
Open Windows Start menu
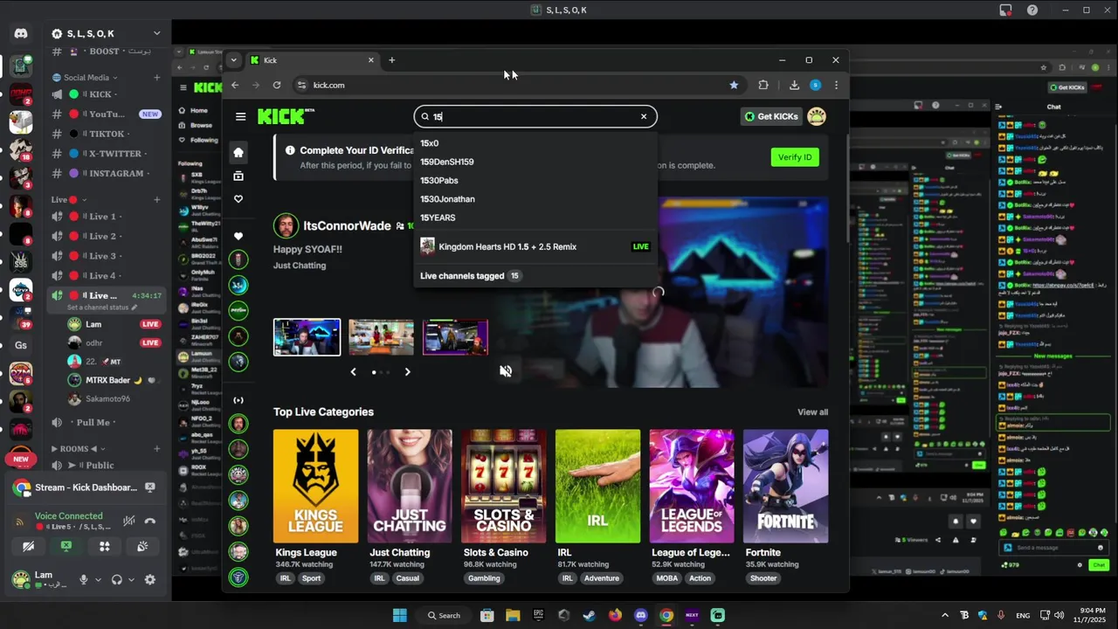point(399,615)
